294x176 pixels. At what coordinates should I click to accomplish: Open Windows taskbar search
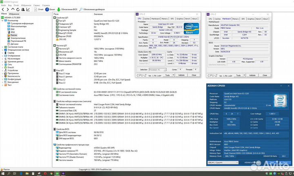point(9,174)
